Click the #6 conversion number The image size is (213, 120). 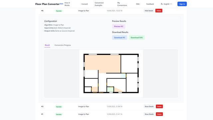[42, 11]
